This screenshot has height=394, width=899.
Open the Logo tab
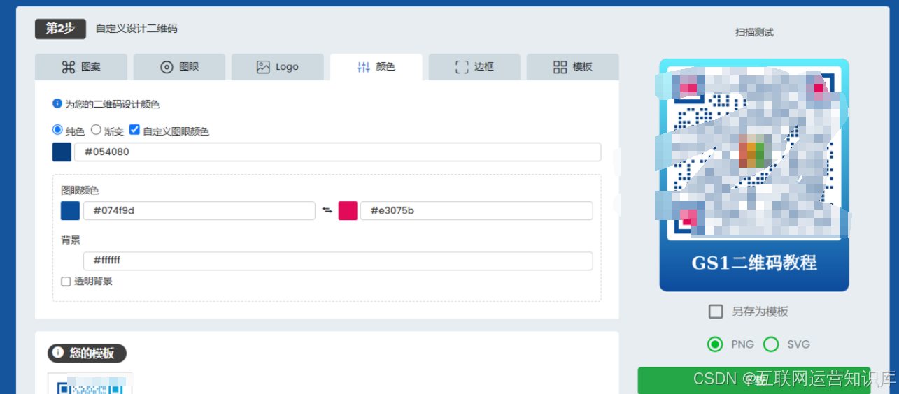278,67
